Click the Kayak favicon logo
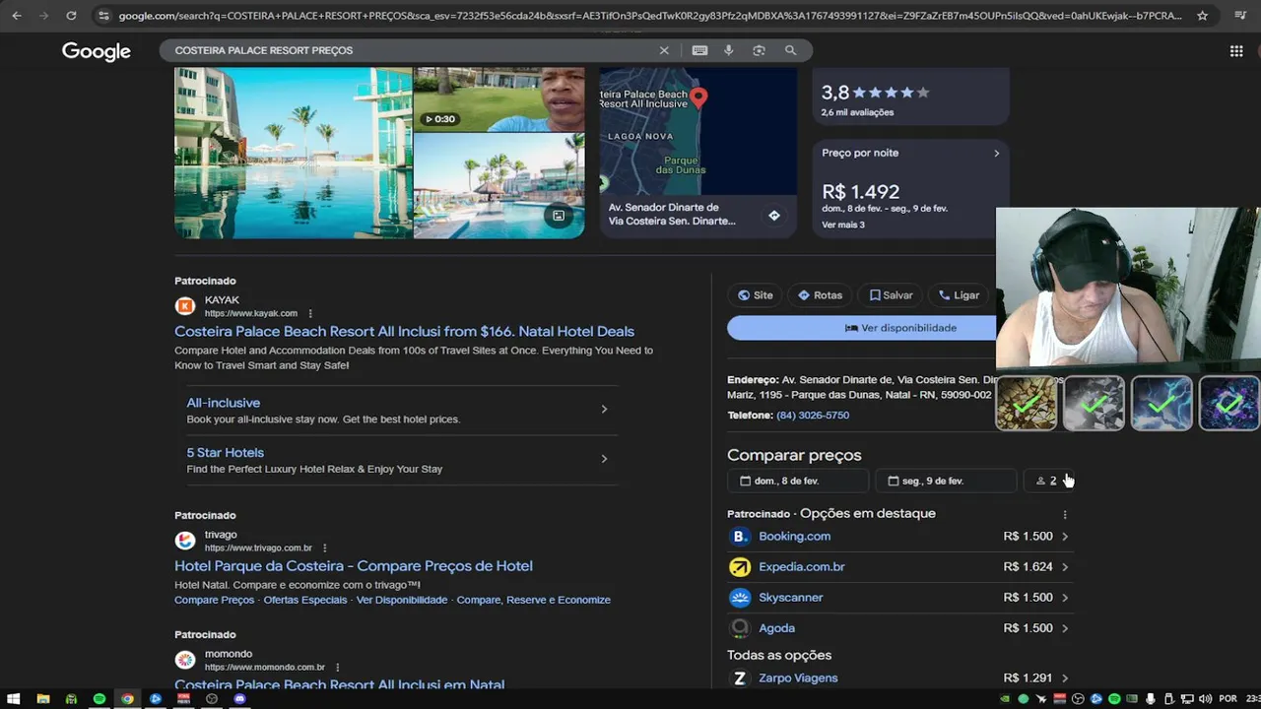 [185, 306]
